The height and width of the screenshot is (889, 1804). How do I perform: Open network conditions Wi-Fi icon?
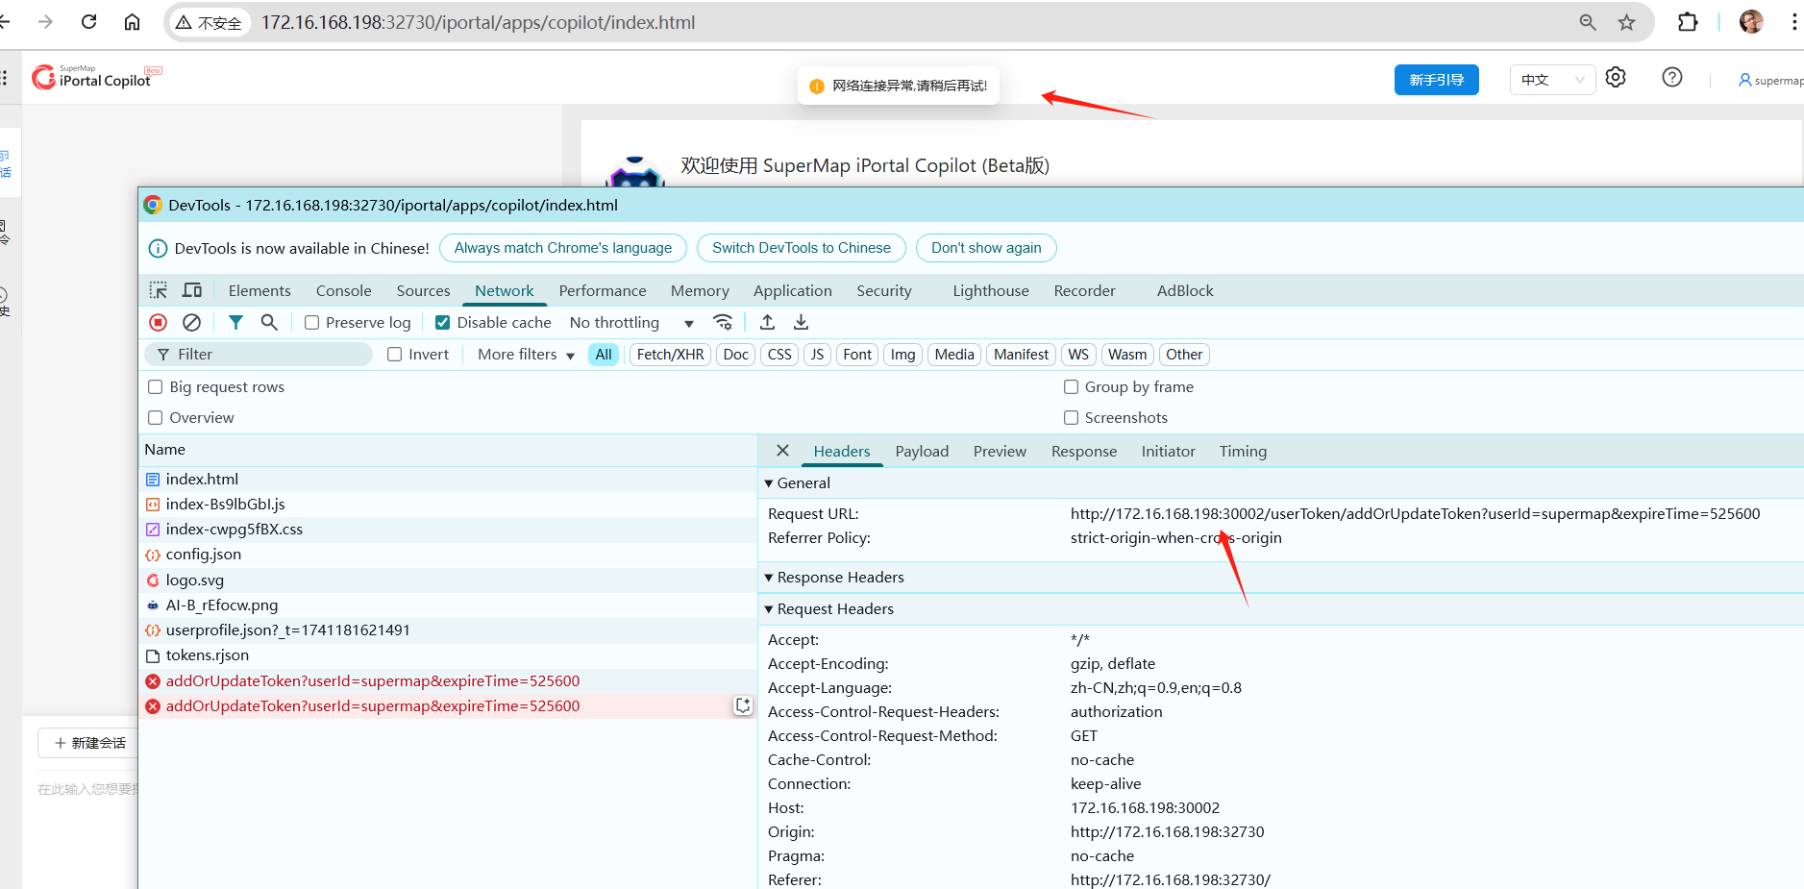pos(723,323)
